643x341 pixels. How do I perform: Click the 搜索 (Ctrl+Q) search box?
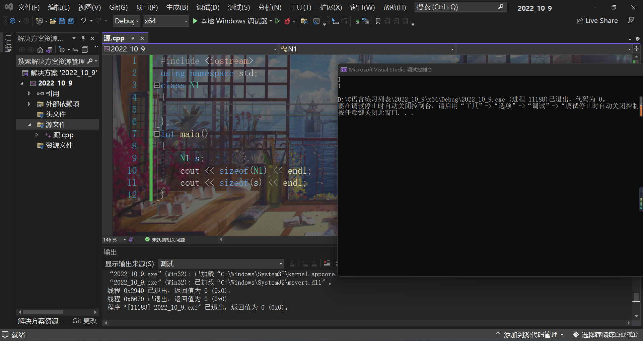tap(460, 7)
